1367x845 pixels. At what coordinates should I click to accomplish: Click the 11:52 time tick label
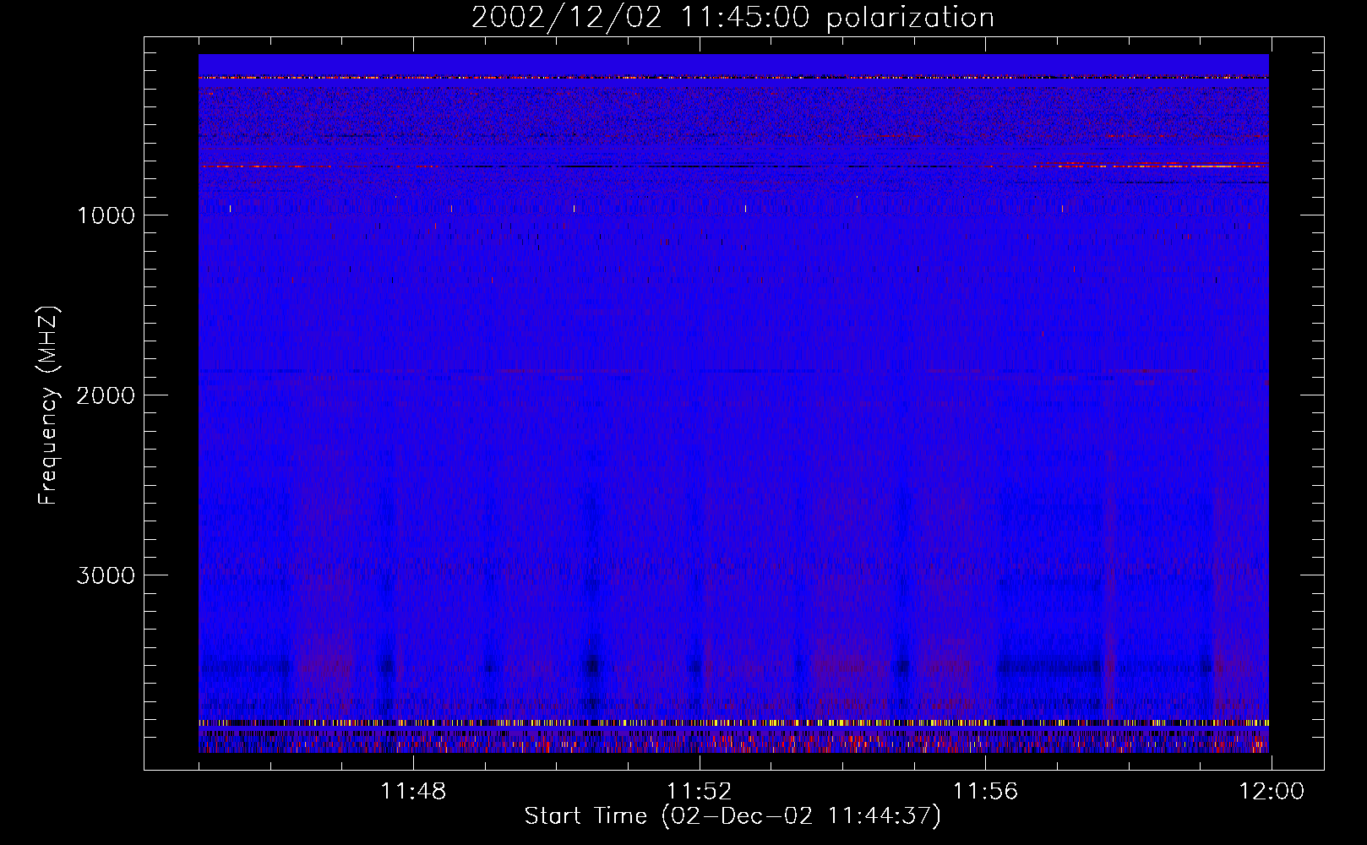point(700,792)
